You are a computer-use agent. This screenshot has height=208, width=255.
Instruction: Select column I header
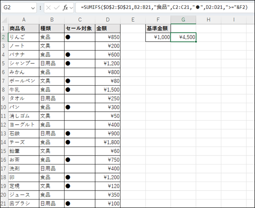tap(233, 20)
